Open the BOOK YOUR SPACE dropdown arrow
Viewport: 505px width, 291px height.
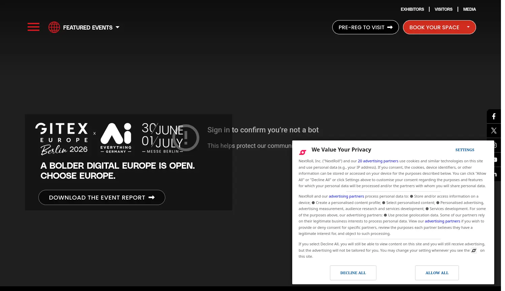[x=468, y=27]
